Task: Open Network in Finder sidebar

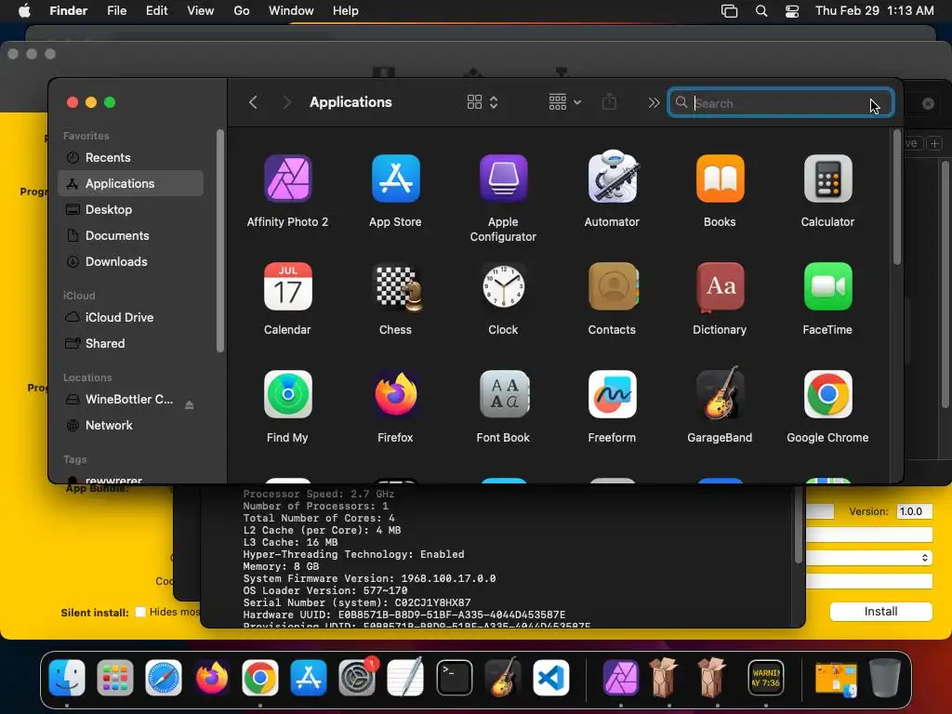Action: [130, 426]
